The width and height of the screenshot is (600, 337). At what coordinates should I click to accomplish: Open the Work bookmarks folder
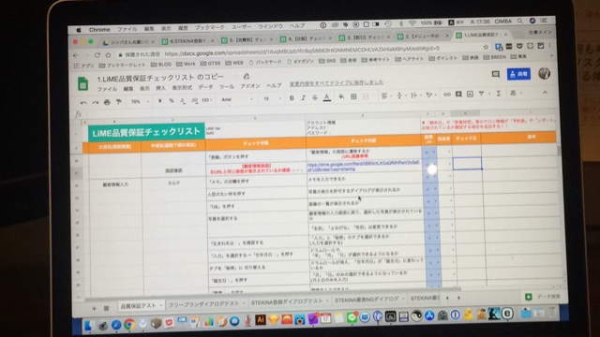pos(186,65)
